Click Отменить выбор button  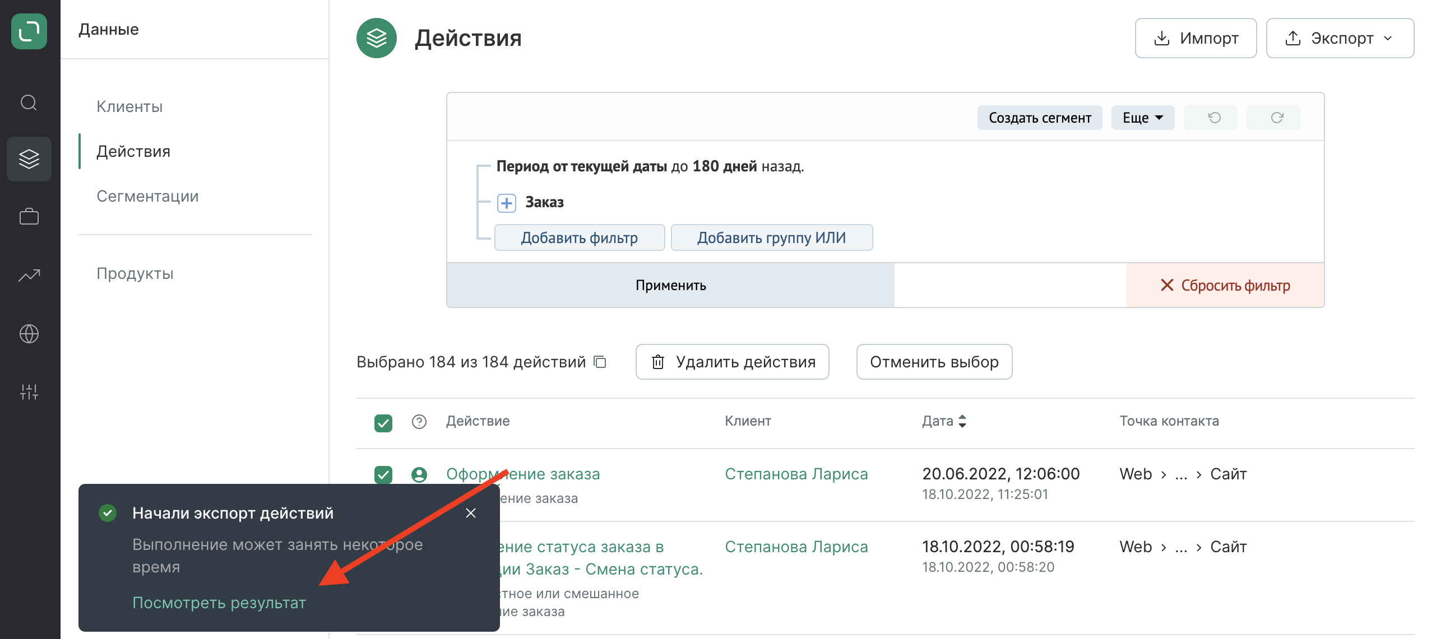[934, 362]
